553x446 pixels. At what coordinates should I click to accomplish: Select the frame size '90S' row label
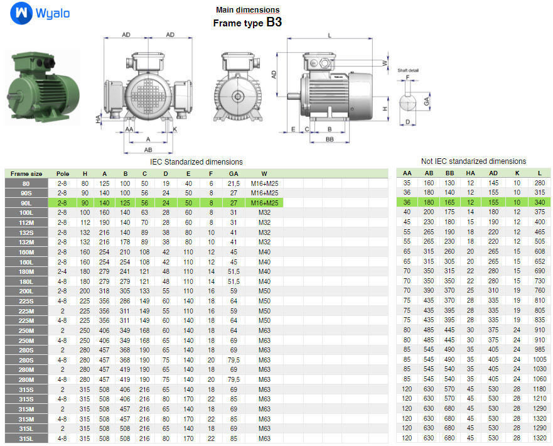[26, 193]
